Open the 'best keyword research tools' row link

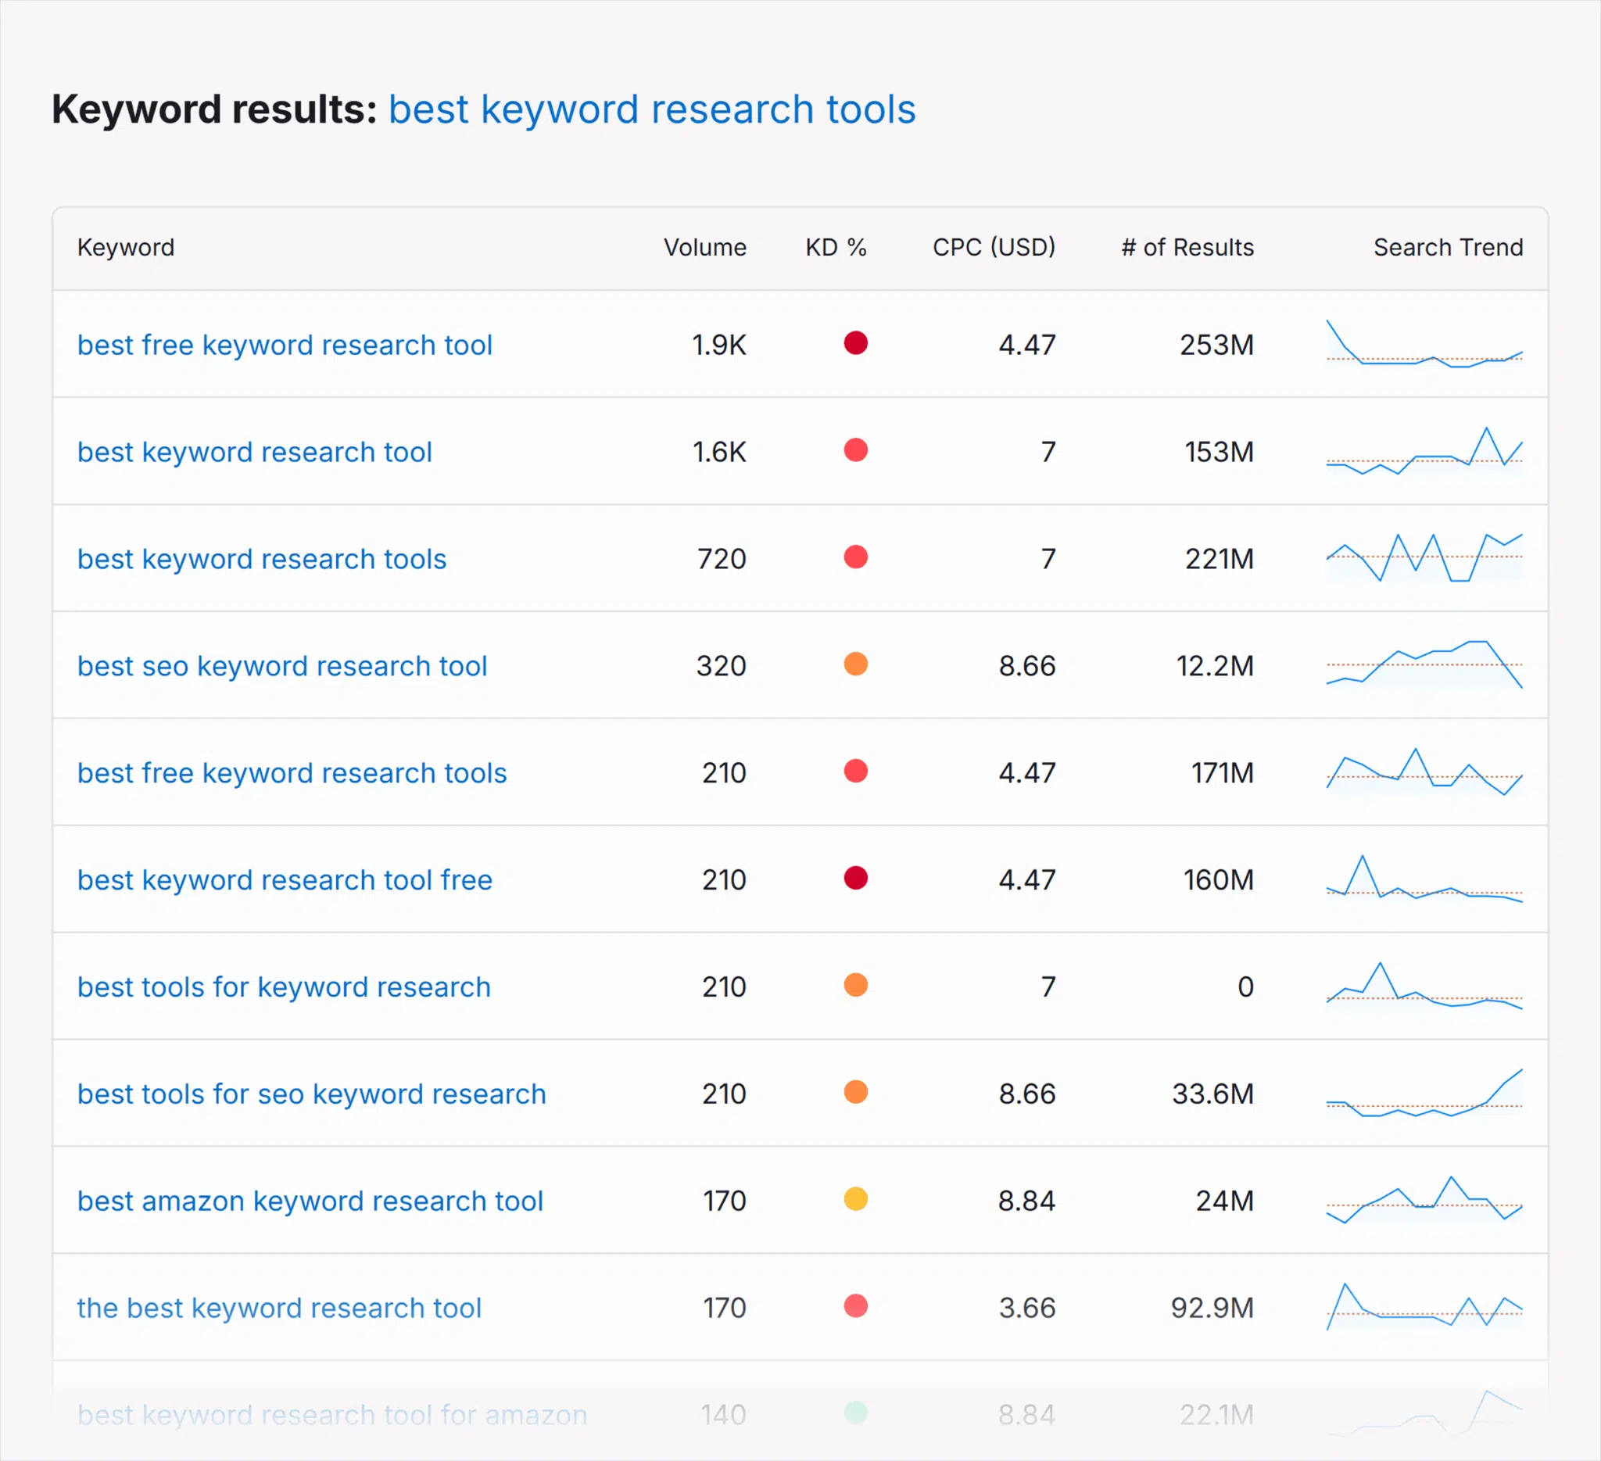(x=261, y=559)
